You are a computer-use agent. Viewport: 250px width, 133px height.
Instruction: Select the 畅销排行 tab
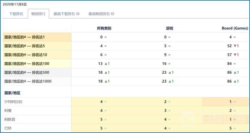(x=38, y=14)
